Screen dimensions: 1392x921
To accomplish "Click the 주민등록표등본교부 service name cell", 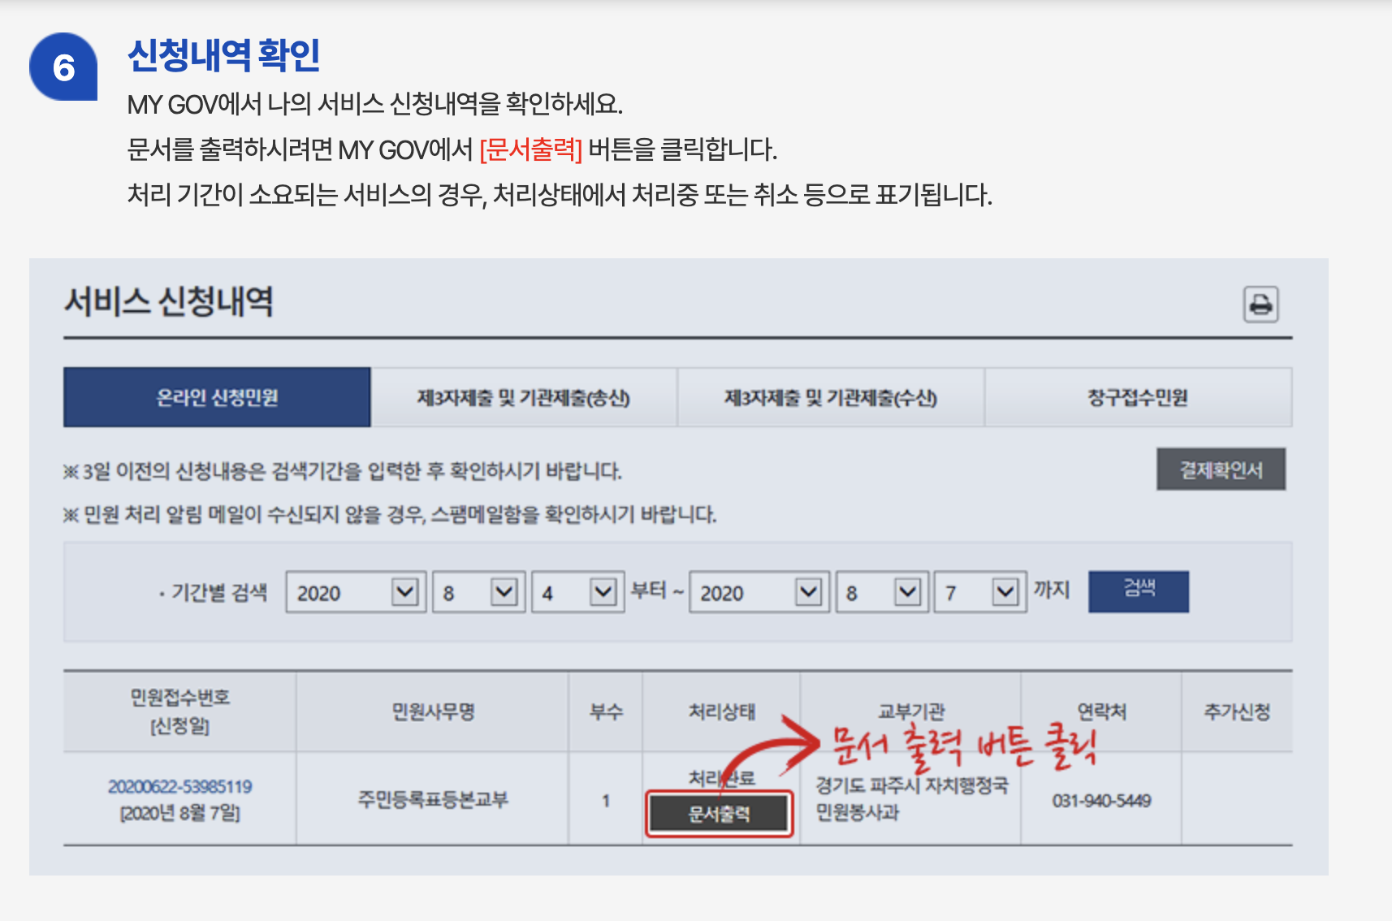I will tap(431, 799).
